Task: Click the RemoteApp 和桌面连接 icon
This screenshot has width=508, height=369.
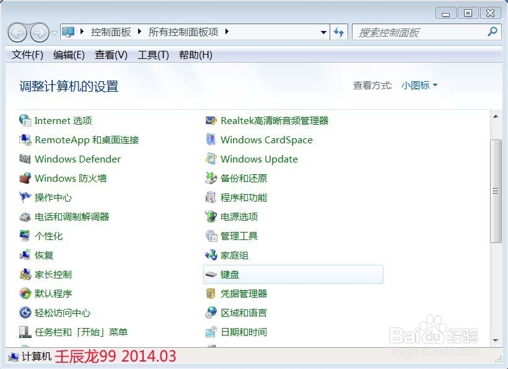Action: [x=25, y=140]
